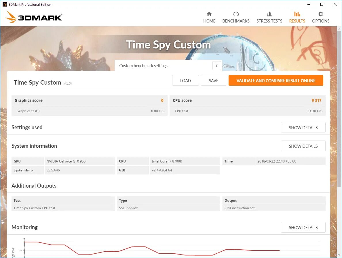Go to the HOME tab label
Viewport: 342px width, 258px height.
pyautogui.click(x=209, y=21)
